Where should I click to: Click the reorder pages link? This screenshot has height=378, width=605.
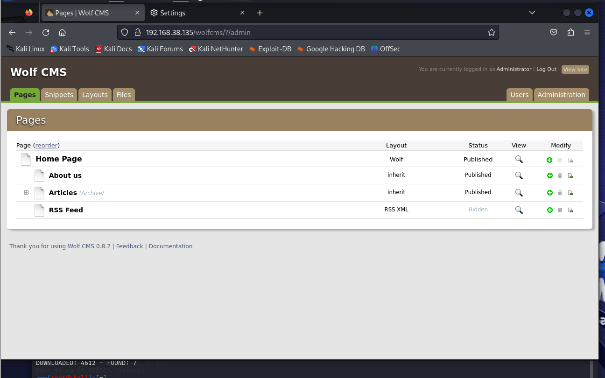[x=47, y=146]
